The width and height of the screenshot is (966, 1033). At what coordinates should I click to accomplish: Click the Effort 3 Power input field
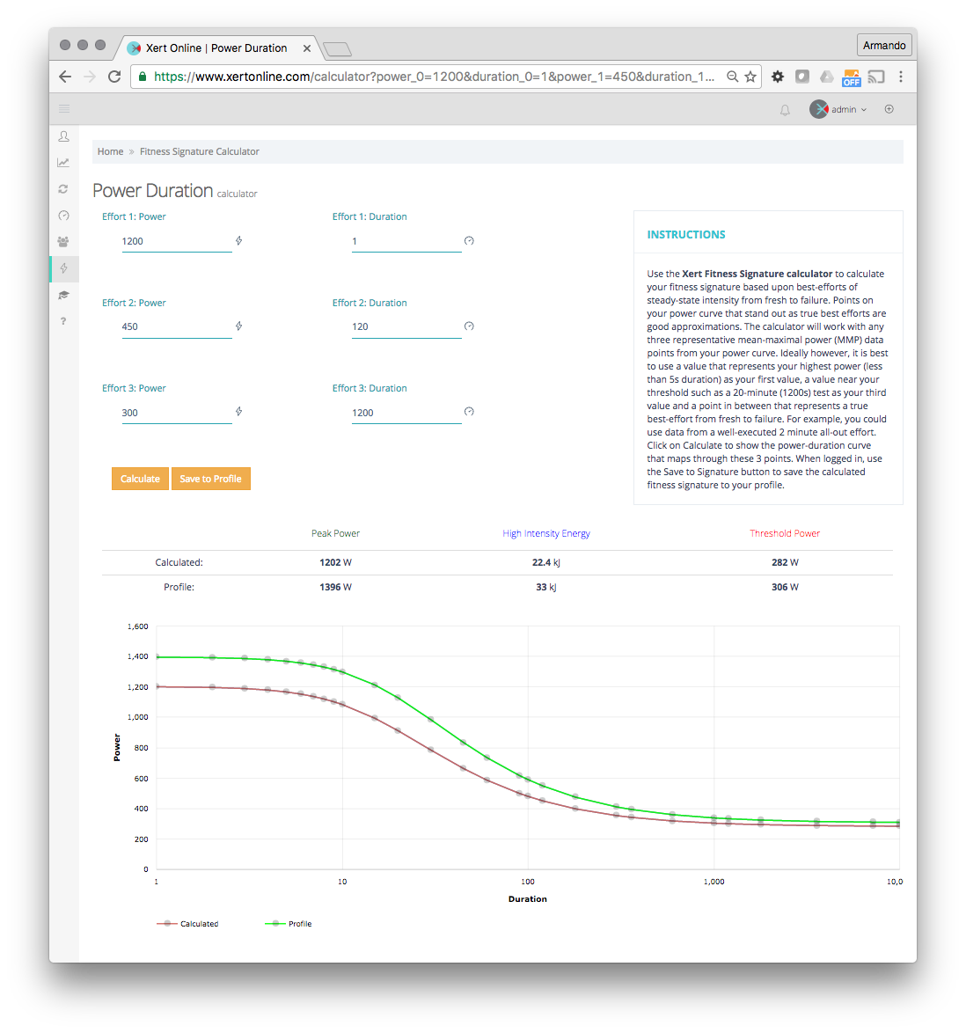[177, 413]
